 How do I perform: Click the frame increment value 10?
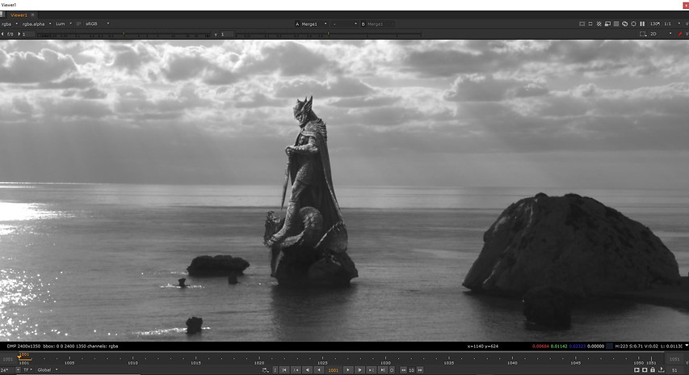pyautogui.click(x=411, y=370)
